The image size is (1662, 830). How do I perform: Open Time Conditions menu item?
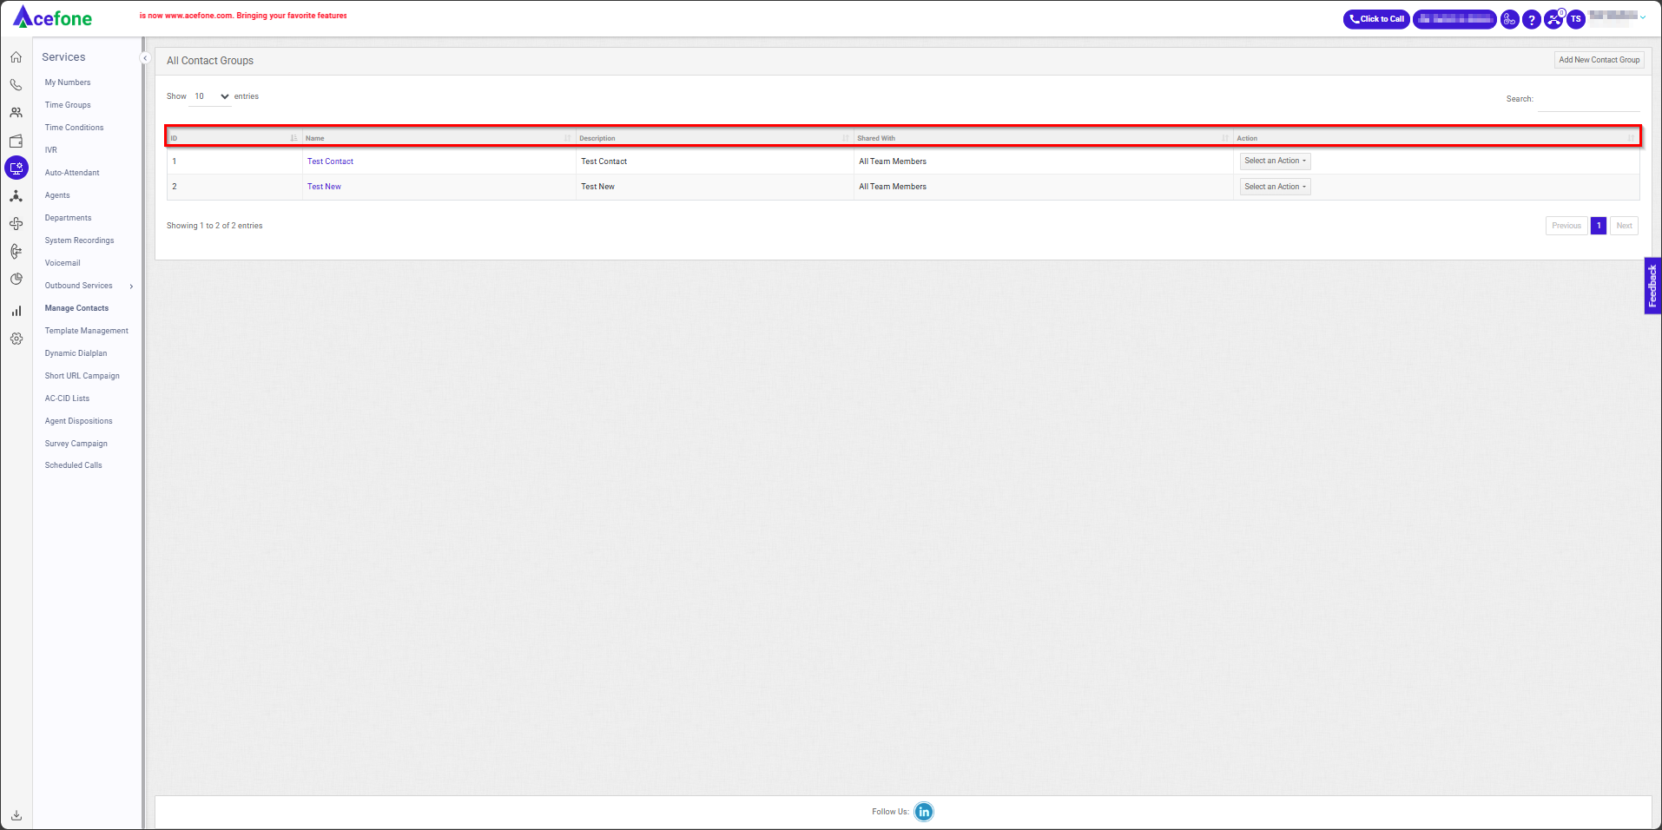point(74,128)
